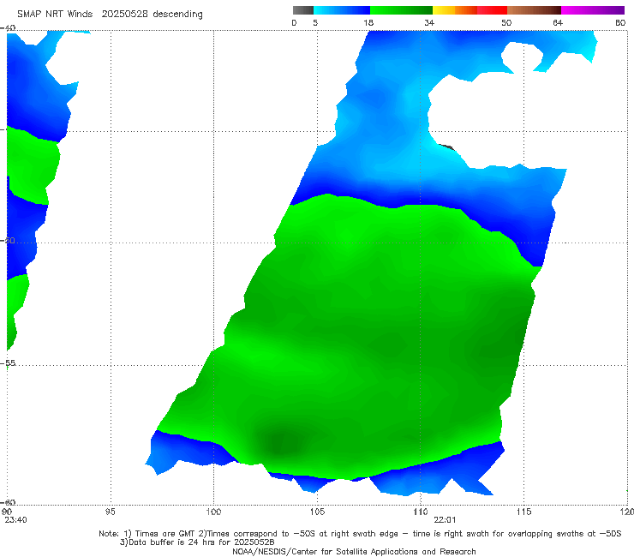The image size is (634, 557).
Task: Click the 'Data buffer is 24 hrs' note
Action: (197, 542)
